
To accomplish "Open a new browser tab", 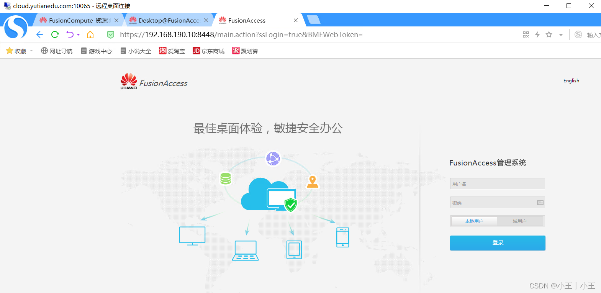I will (x=313, y=20).
